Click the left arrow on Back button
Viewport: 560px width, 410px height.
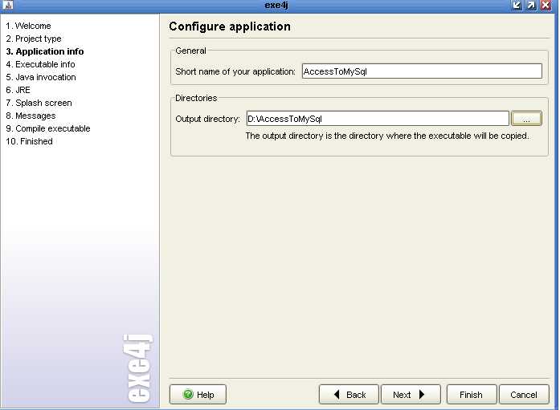(337, 394)
